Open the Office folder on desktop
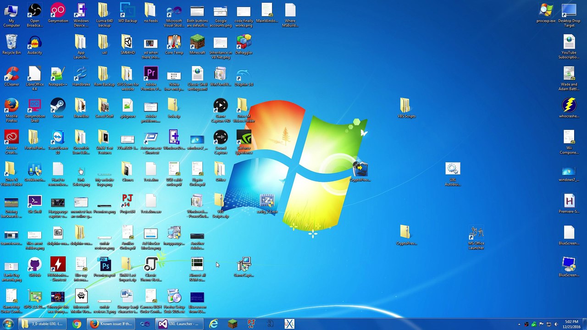 tap(221, 172)
